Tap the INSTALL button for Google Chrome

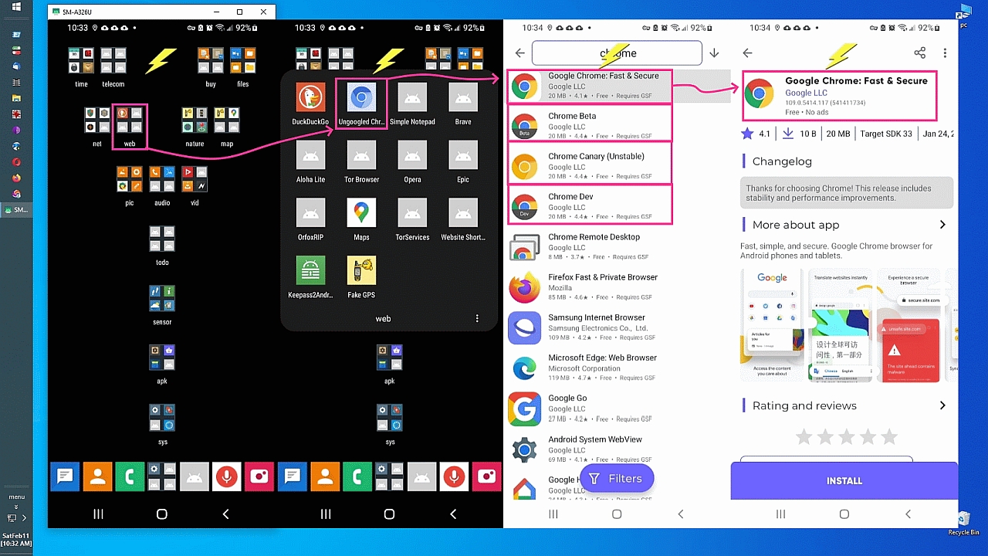844,480
